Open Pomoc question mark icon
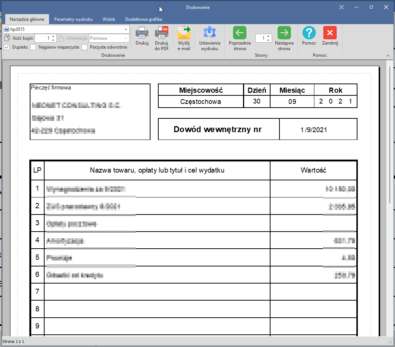This screenshot has height=347, width=395. pyautogui.click(x=309, y=33)
